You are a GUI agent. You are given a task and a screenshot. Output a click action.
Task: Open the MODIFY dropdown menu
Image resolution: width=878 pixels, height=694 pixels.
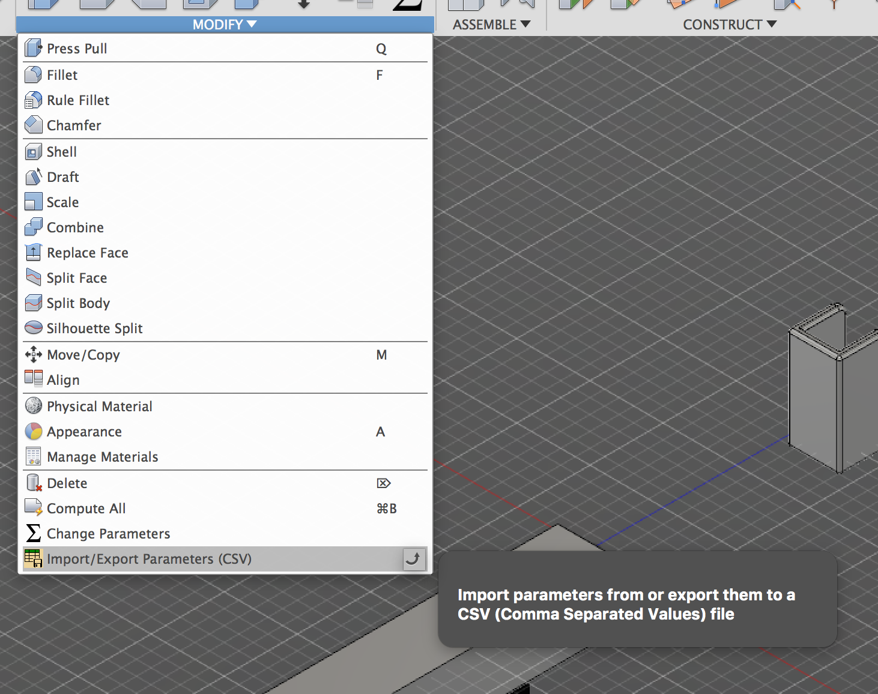point(224,24)
